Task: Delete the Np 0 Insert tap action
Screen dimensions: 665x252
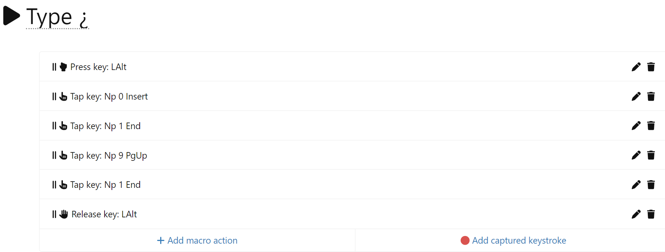Action: 651,96
